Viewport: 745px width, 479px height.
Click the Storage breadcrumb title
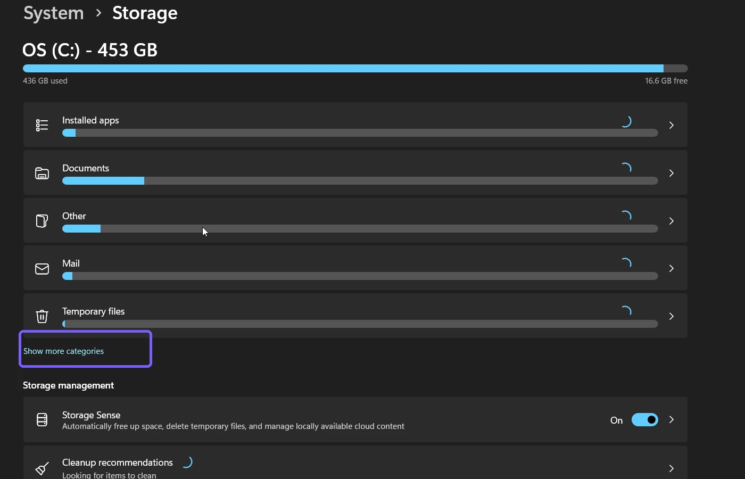click(x=145, y=13)
